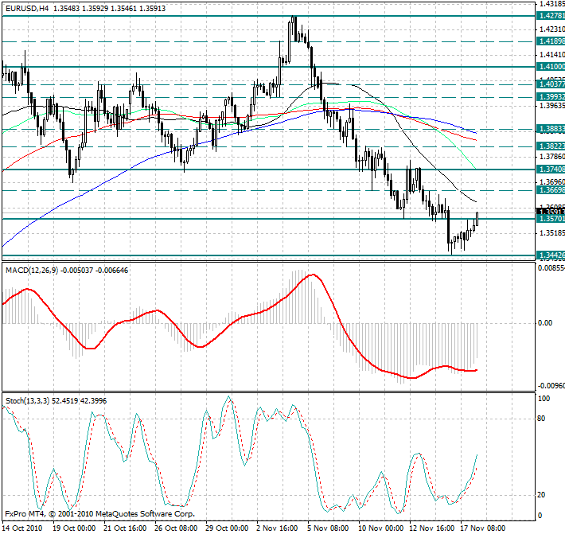Select the 17 Nov 08:00 time marker
This screenshot has width=565, height=534.
[x=481, y=527]
